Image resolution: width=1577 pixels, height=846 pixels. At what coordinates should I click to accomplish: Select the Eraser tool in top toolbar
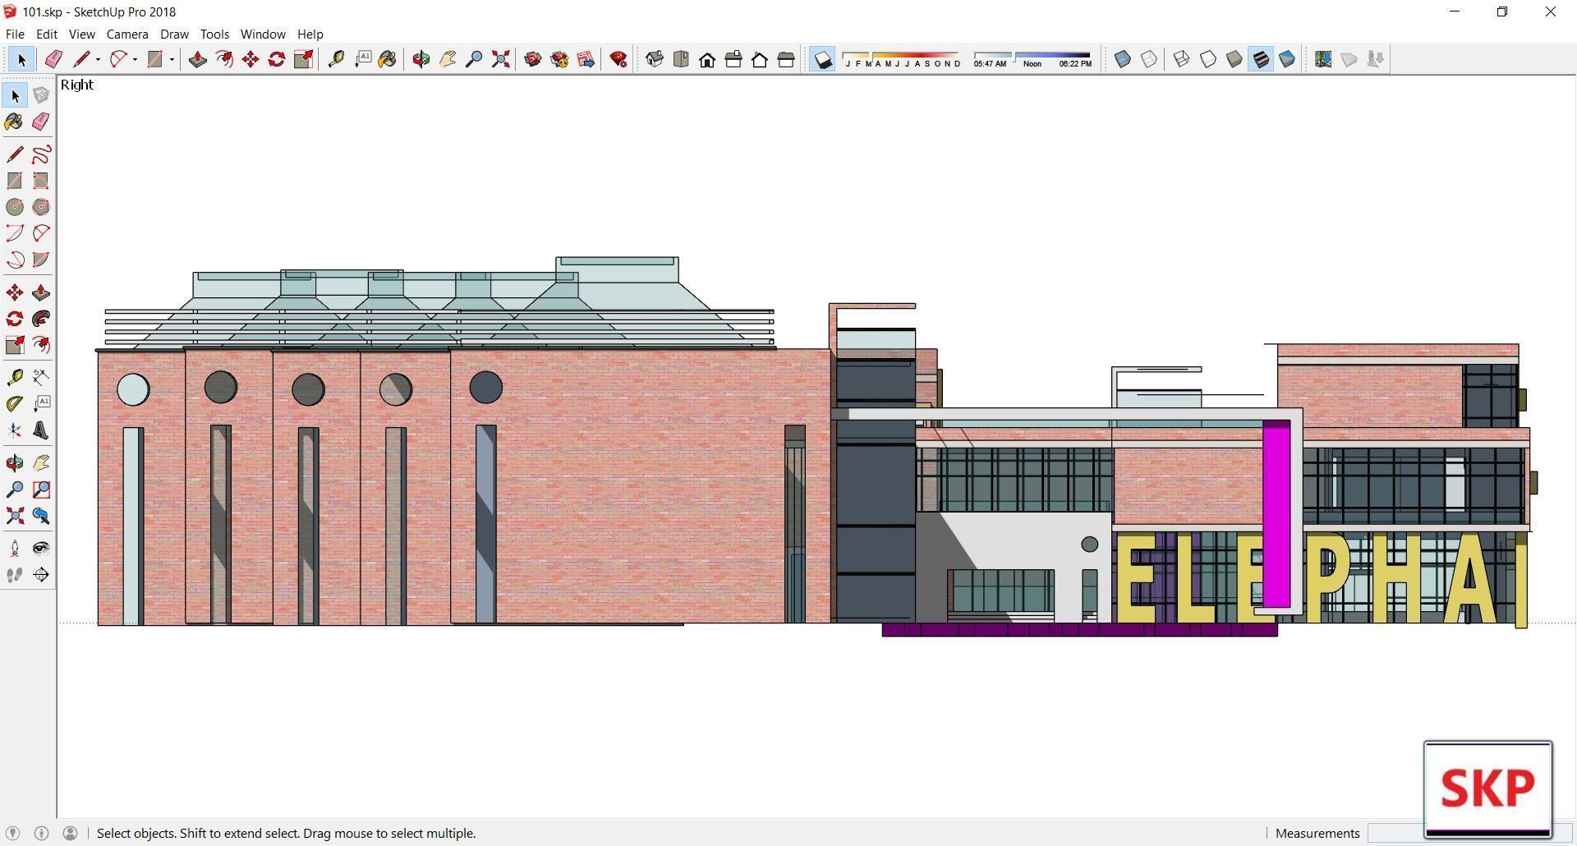[53, 59]
